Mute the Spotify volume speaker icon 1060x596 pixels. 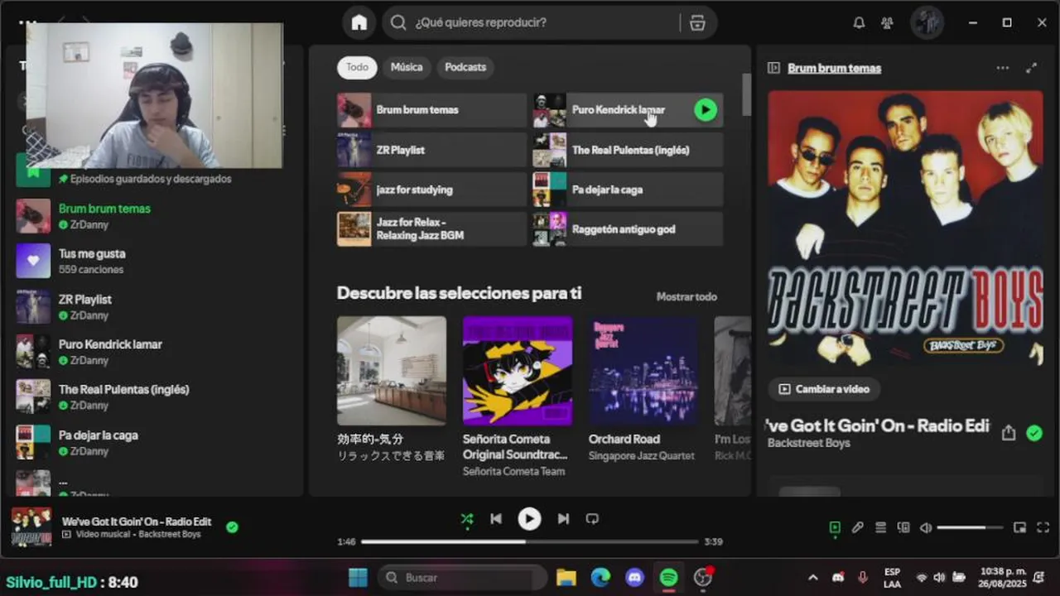point(926,527)
